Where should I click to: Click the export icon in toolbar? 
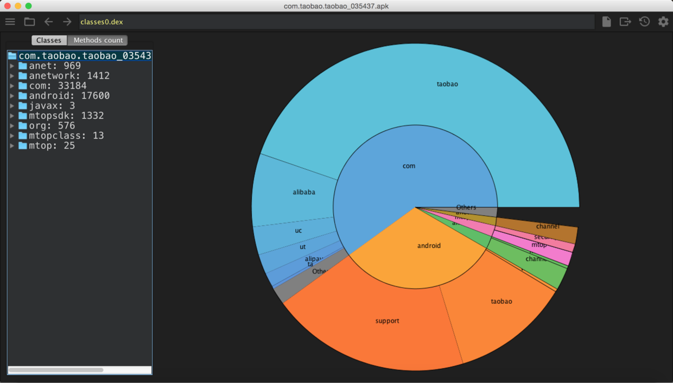[x=625, y=22]
